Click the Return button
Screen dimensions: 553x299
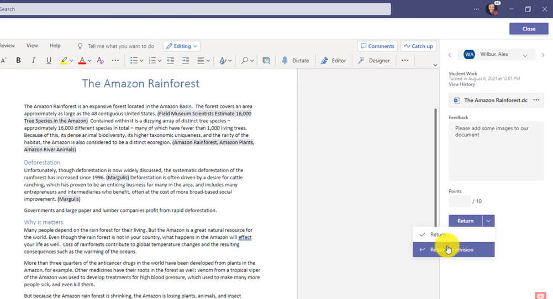465,221
